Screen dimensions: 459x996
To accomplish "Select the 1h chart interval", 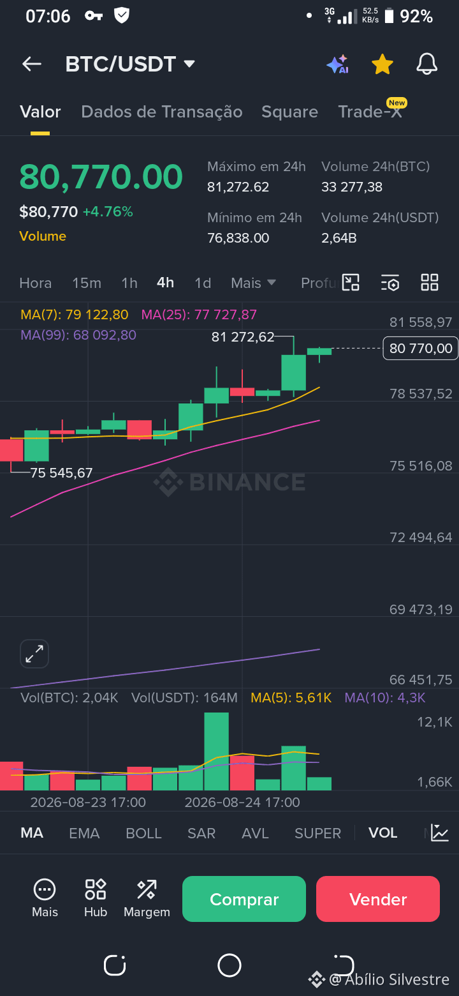I will [129, 283].
